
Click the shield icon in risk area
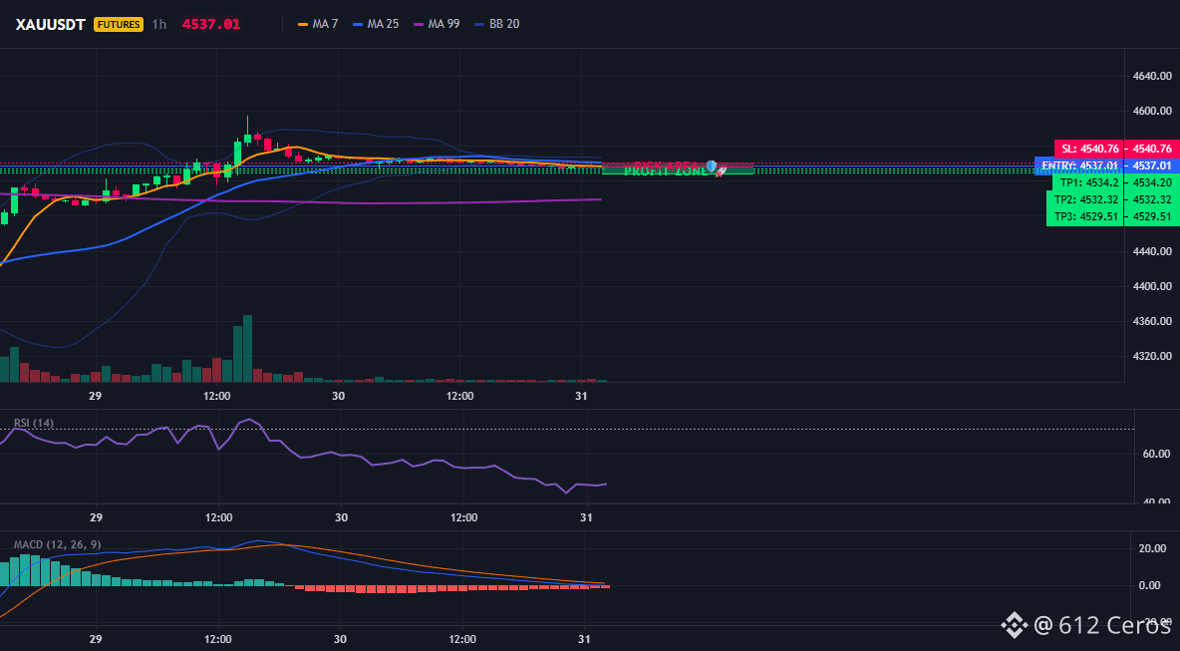click(x=712, y=164)
